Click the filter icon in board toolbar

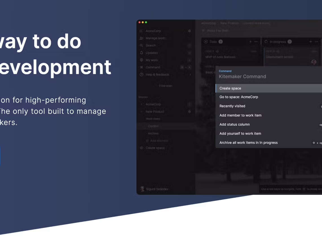pyautogui.click(x=204, y=30)
